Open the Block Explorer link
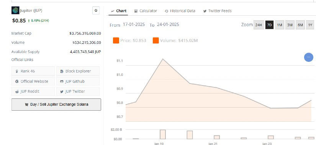This screenshot has height=145, width=316. [78, 71]
